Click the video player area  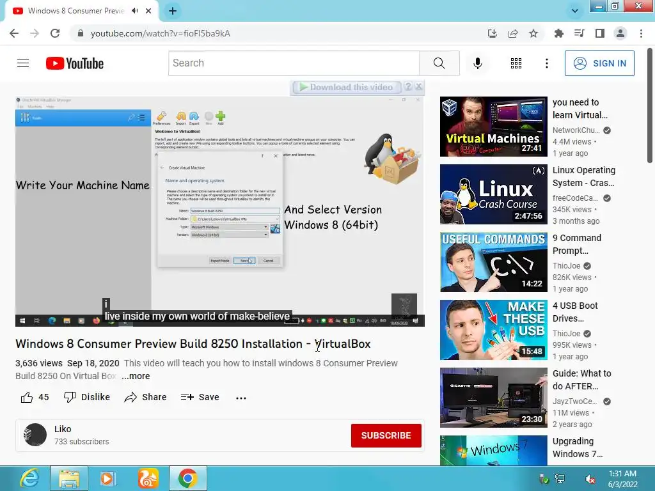coord(220,211)
